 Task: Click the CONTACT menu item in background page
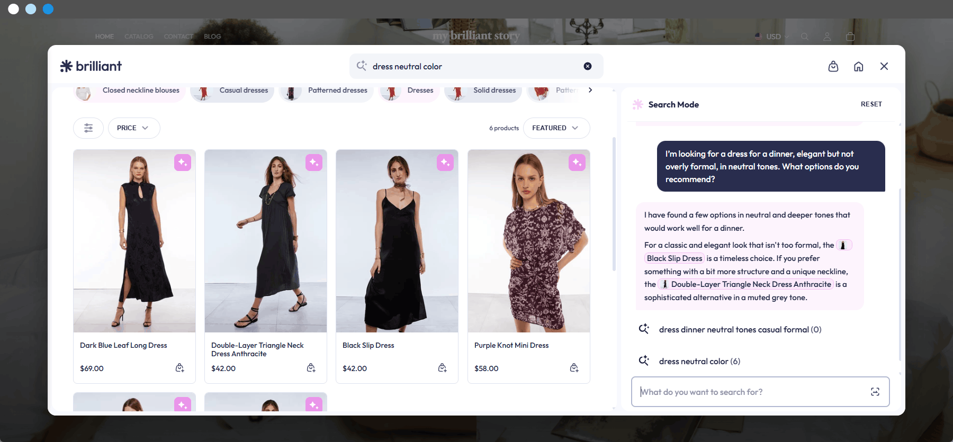[x=178, y=37]
